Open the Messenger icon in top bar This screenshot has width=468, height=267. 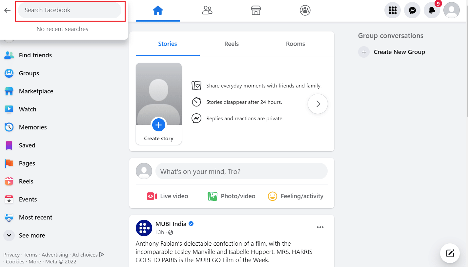[x=412, y=10]
